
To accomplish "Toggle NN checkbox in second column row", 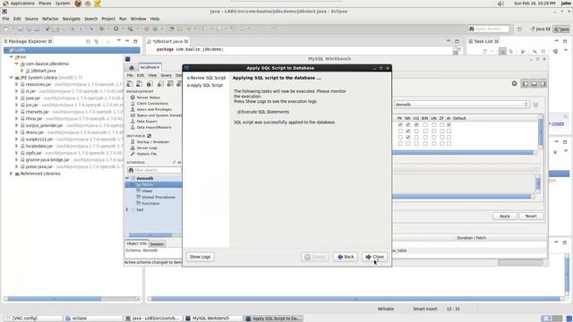I will click(408, 131).
